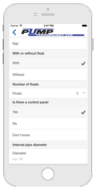The image size is (95, 191).
Task: Select Don't know for control panel
Action: tap(48, 135)
